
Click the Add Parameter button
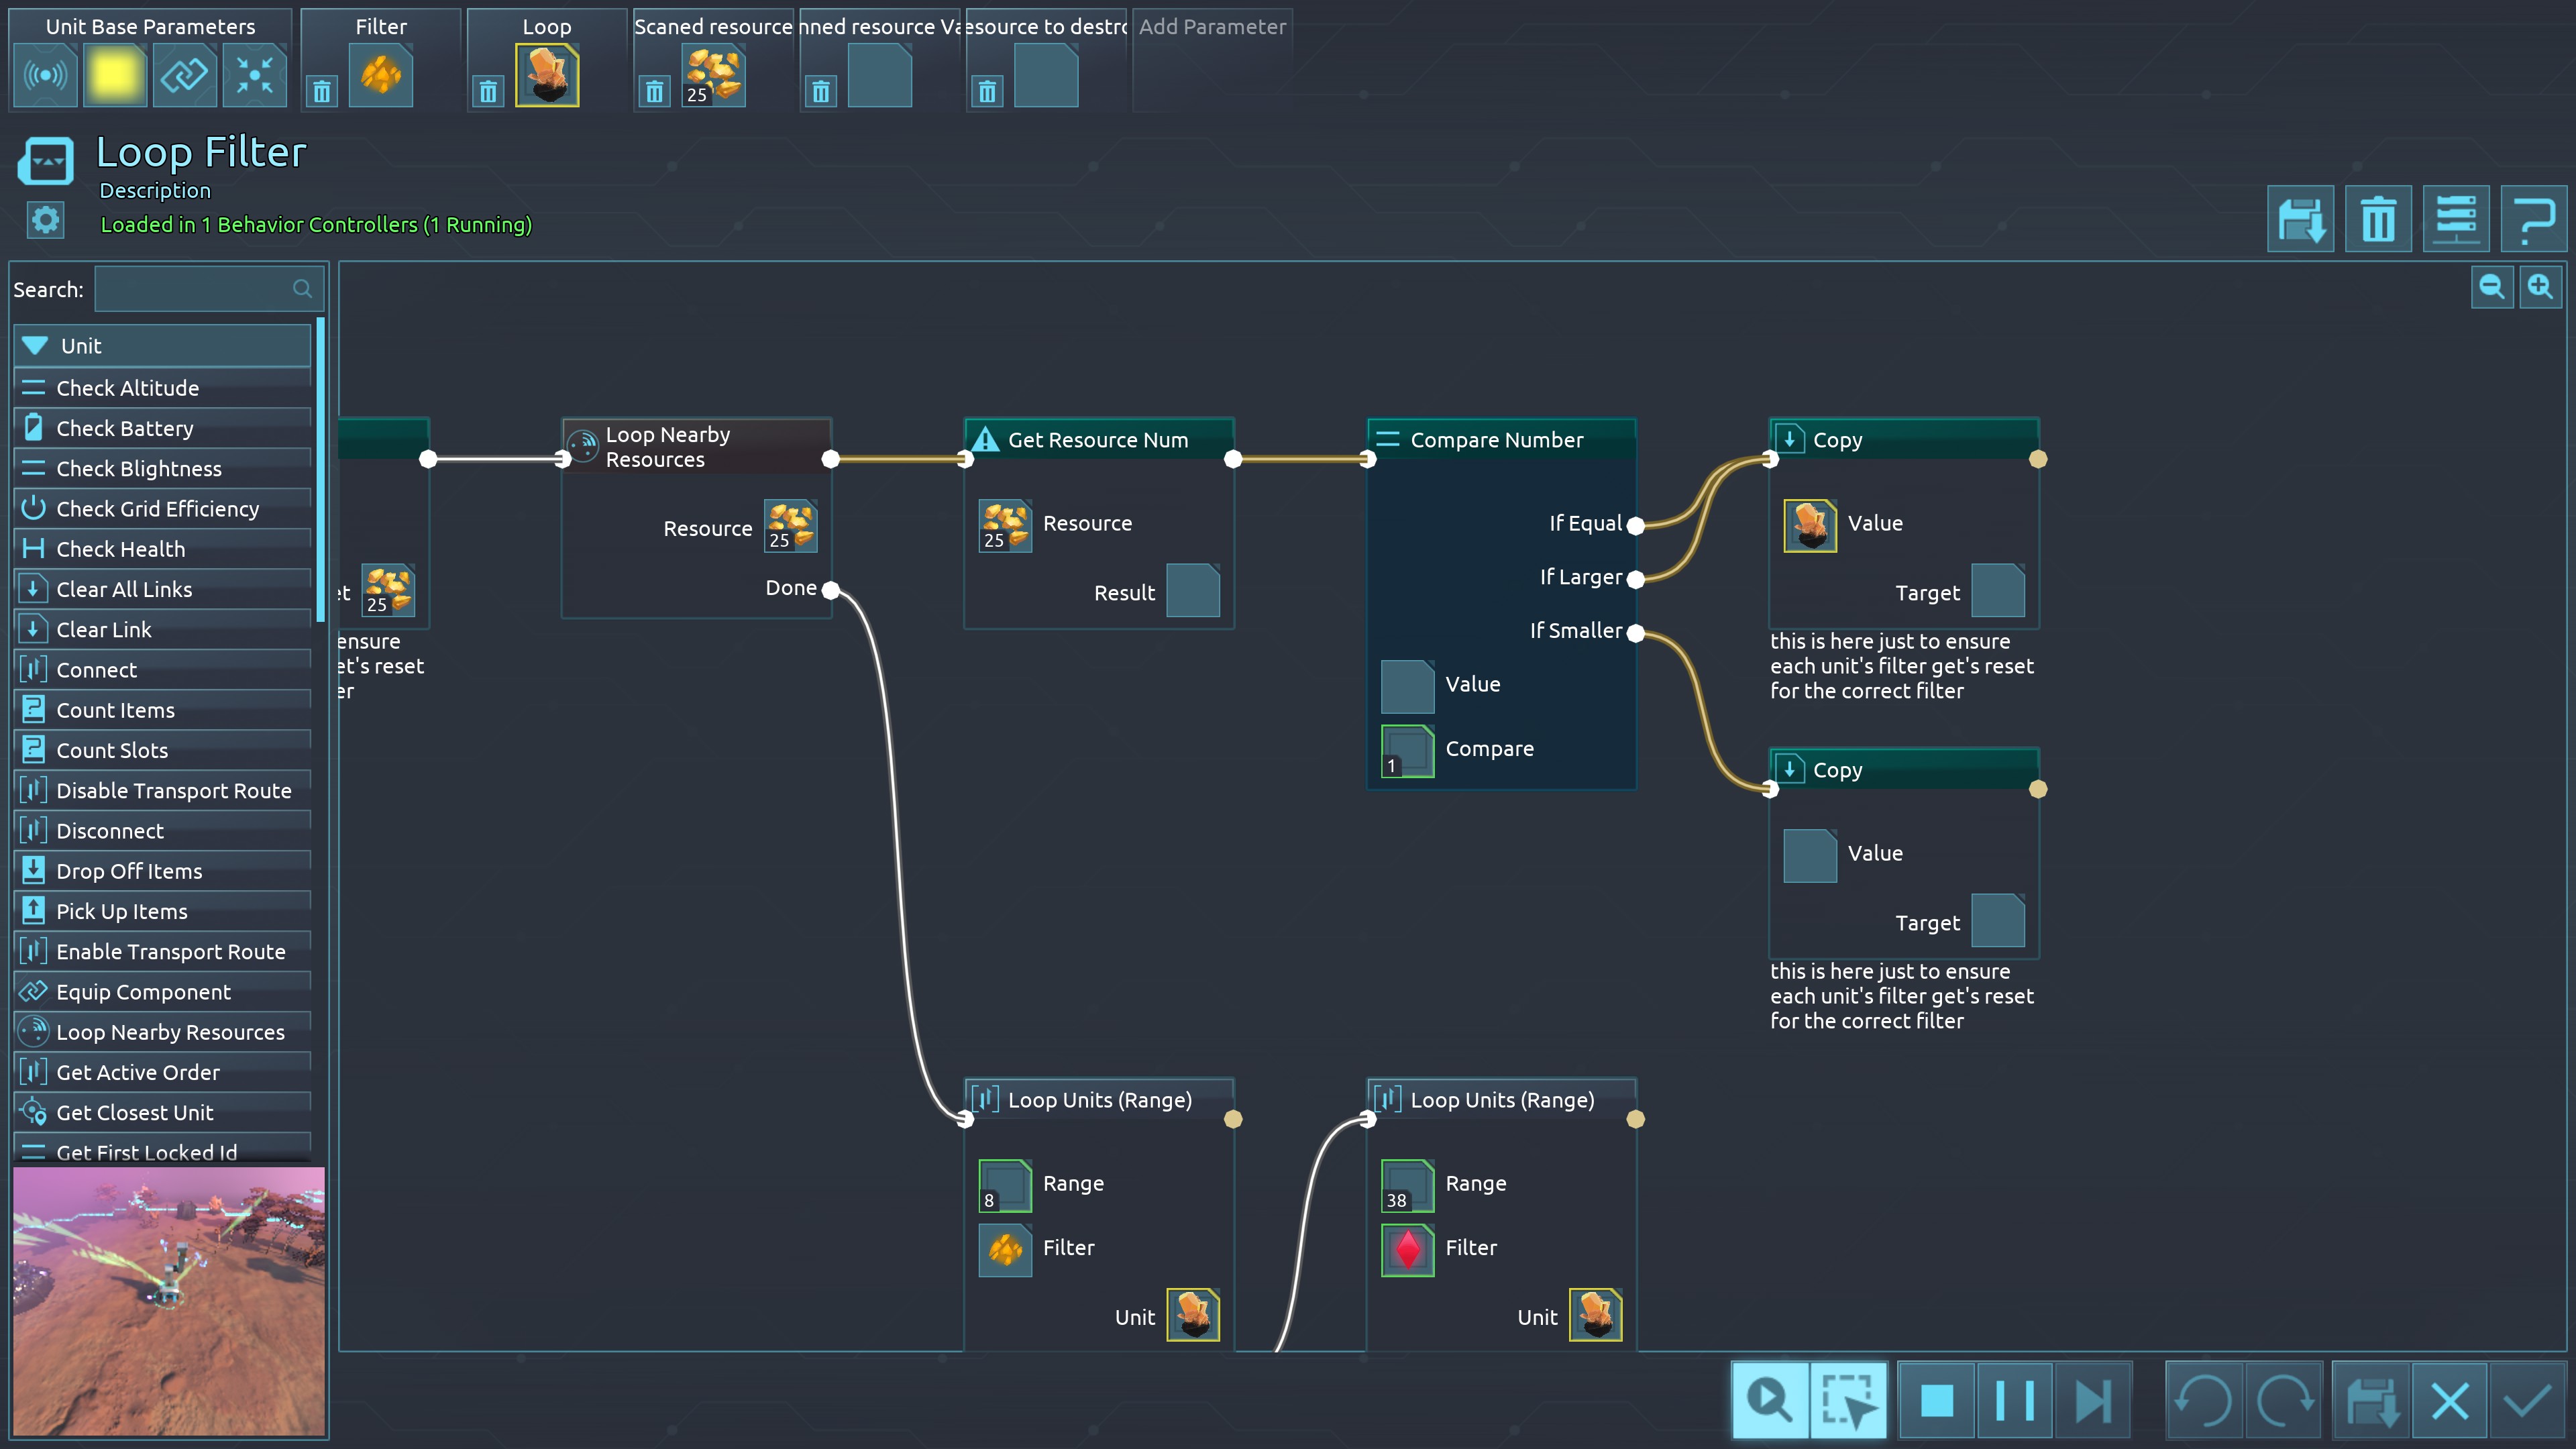pos(1212,27)
